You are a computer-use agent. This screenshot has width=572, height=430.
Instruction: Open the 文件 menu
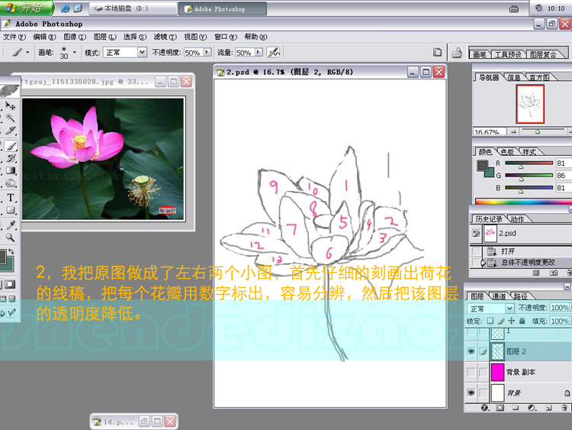[x=14, y=37]
